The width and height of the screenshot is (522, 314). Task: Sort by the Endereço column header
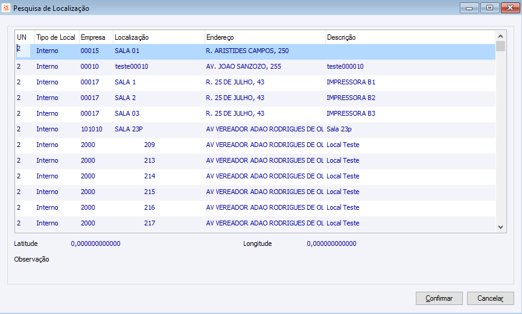tap(265, 37)
